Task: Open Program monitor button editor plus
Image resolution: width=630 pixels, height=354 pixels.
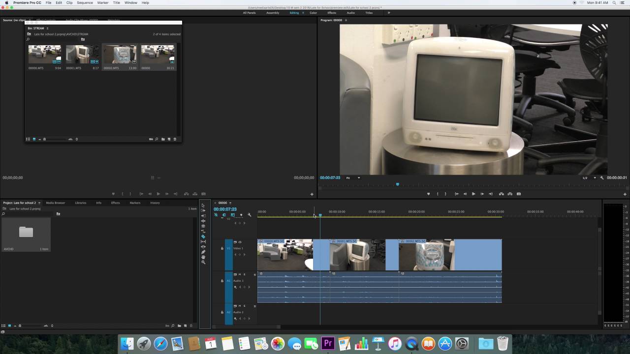Action: point(625,194)
